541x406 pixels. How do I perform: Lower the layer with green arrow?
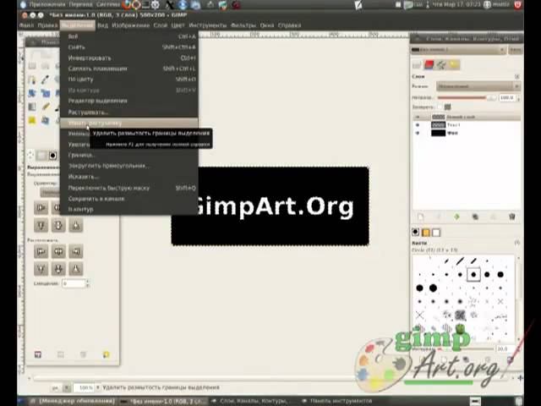click(456, 217)
